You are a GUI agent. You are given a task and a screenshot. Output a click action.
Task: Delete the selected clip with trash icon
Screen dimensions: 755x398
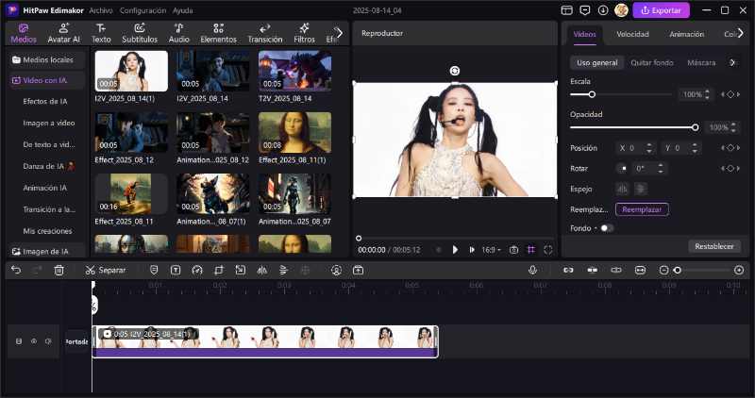59,270
